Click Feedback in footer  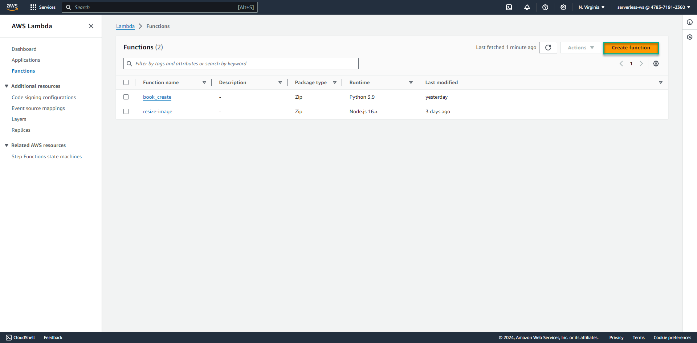click(x=53, y=338)
